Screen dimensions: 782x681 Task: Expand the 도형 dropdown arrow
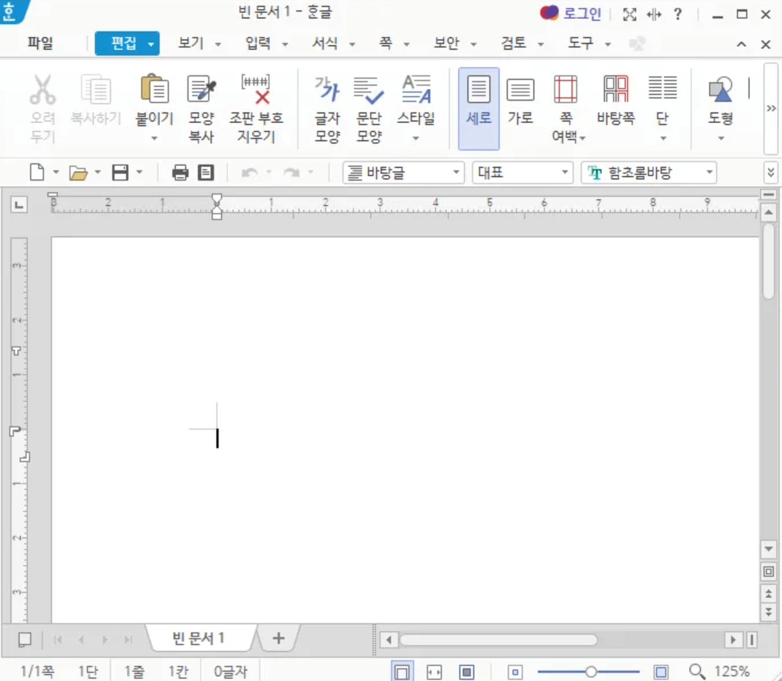pyautogui.click(x=721, y=138)
